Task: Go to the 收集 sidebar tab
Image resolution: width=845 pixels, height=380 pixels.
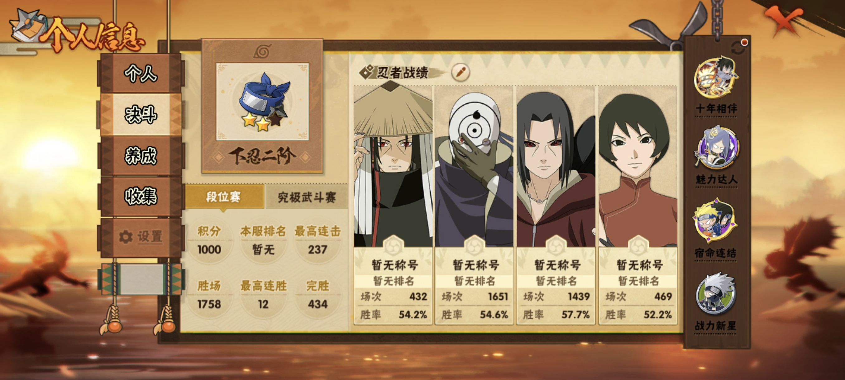Action: 141,196
